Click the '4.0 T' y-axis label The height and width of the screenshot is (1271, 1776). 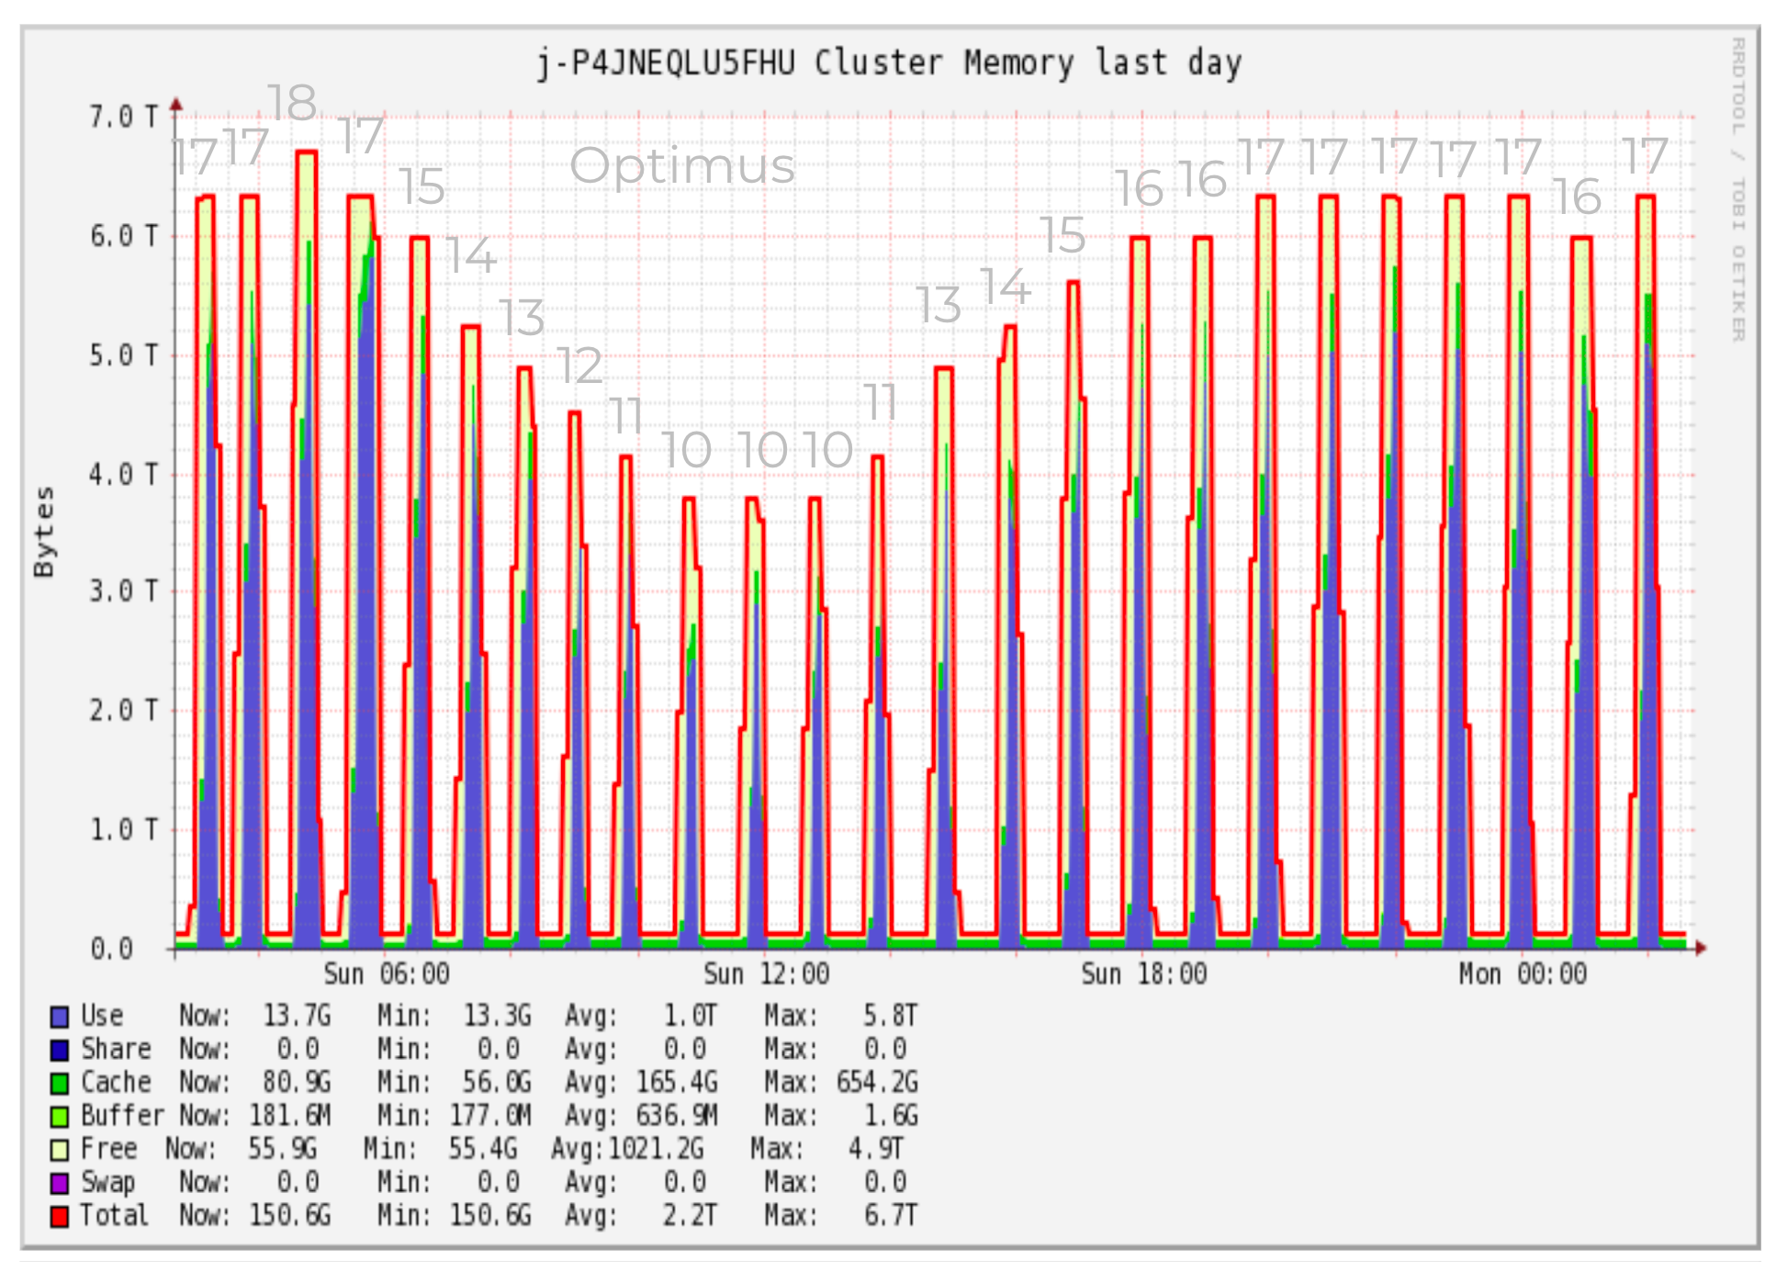click(124, 475)
